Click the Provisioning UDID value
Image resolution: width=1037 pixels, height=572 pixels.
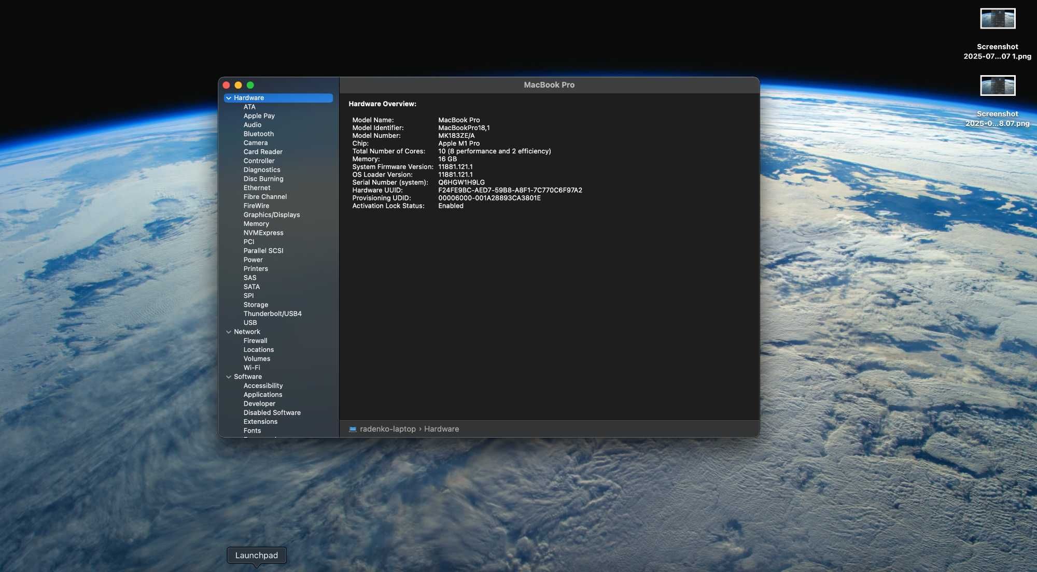click(489, 198)
